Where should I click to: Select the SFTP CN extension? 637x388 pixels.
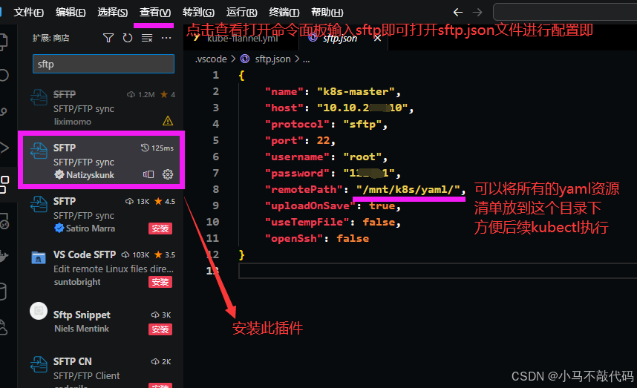(x=102, y=369)
